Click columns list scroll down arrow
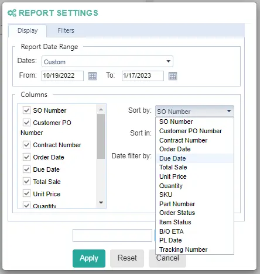The width and height of the screenshot is (260, 274). pyautogui.click(x=101, y=203)
